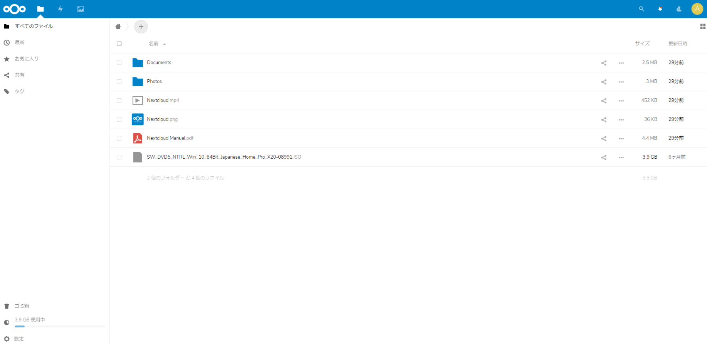Click the 3.9 GB storage usage bar

click(x=60, y=326)
